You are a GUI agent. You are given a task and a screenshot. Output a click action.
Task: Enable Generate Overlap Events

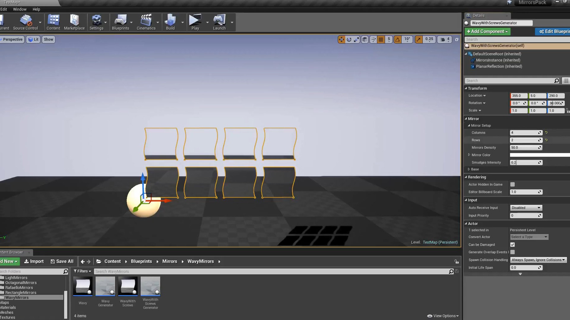512,252
